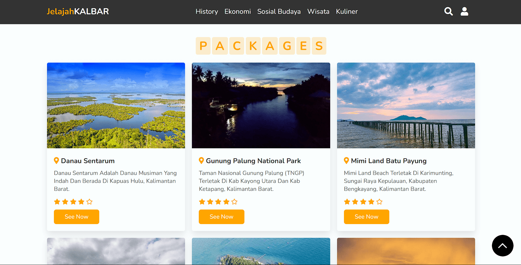Screen dimensions: 521x265
Task: Click the location pin beside Gunung Palung
Action: (201, 161)
